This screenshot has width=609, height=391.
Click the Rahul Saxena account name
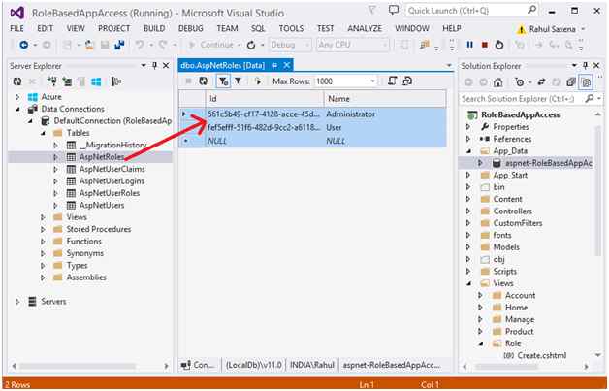pos(553,29)
